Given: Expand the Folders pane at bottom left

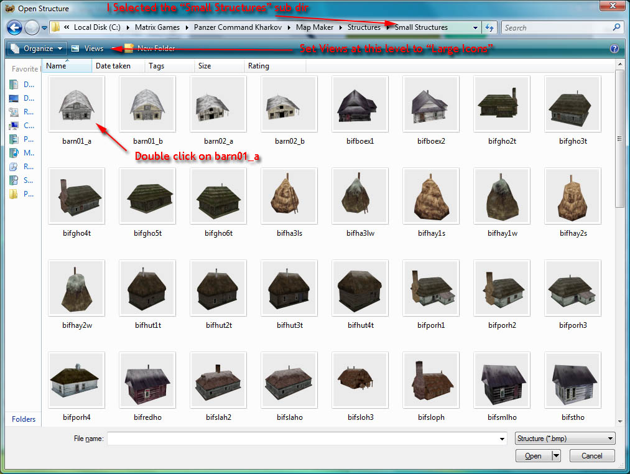Looking at the screenshot, I should pos(23,419).
